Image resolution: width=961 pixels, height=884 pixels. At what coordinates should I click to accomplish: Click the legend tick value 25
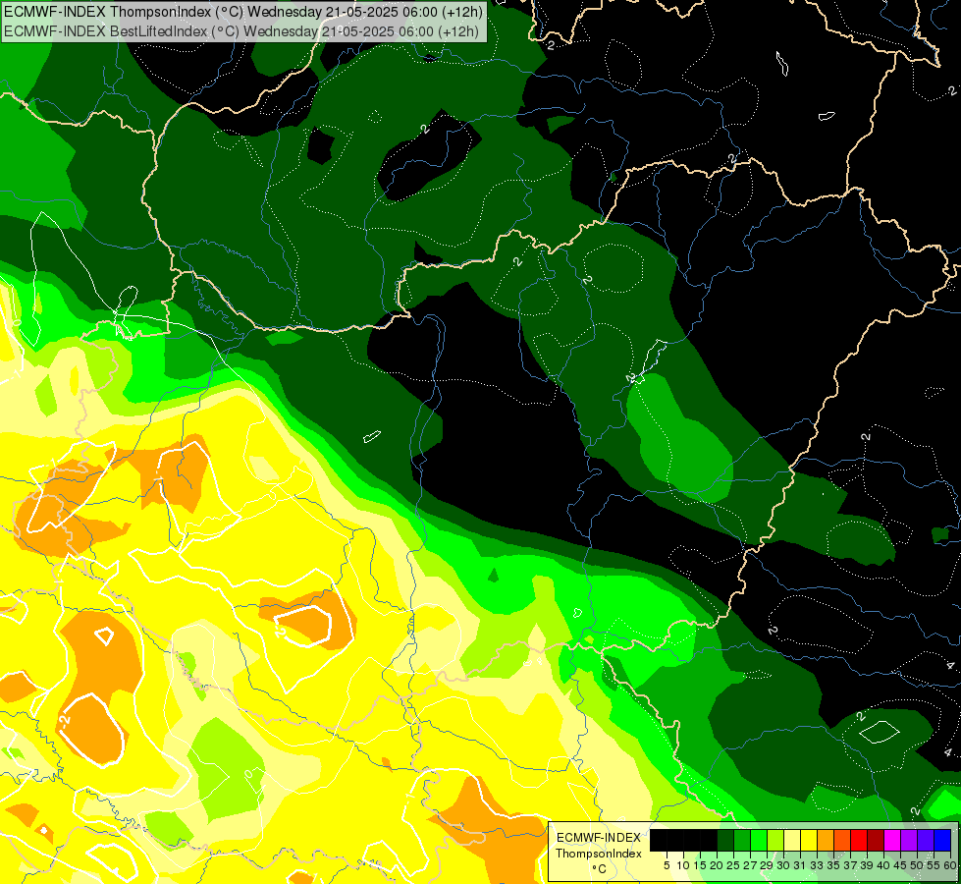(x=733, y=865)
